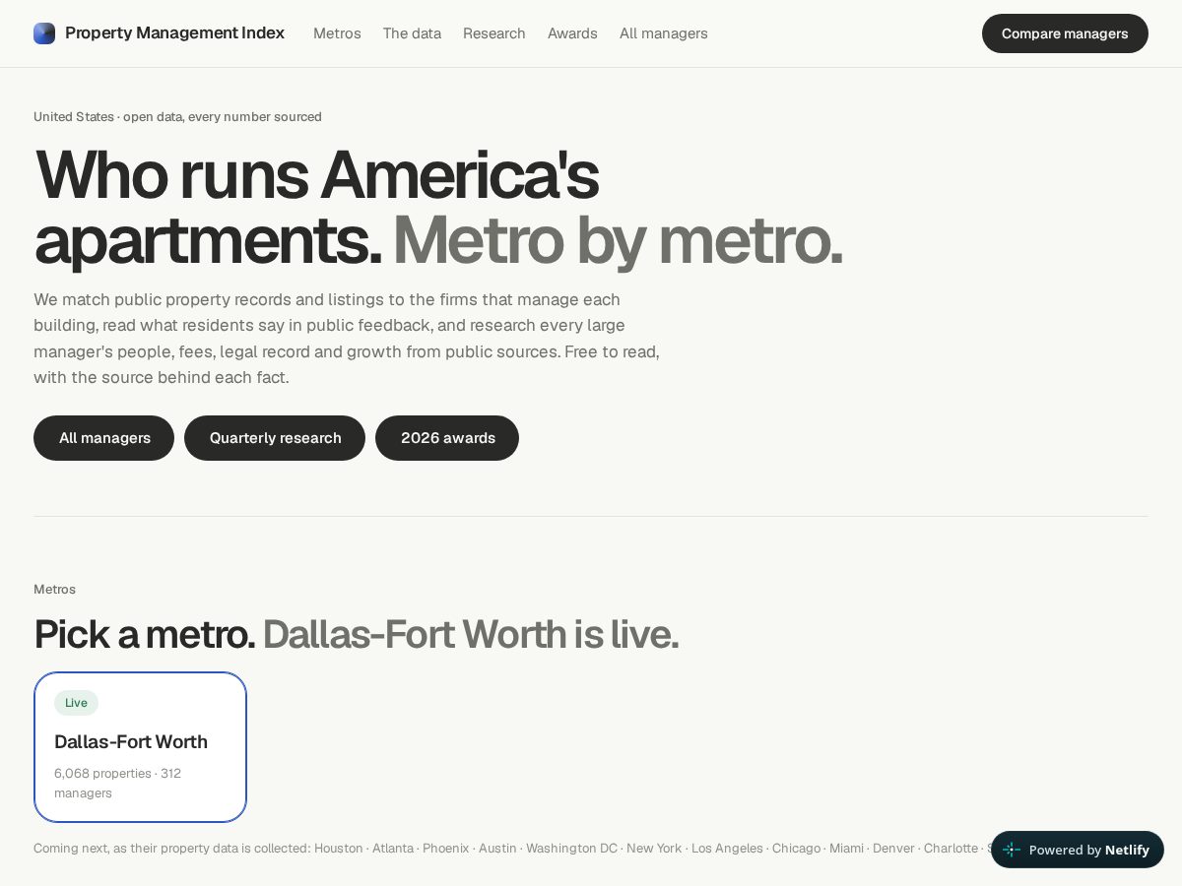Click 'Los Angeles' in coming next list

coord(727,849)
